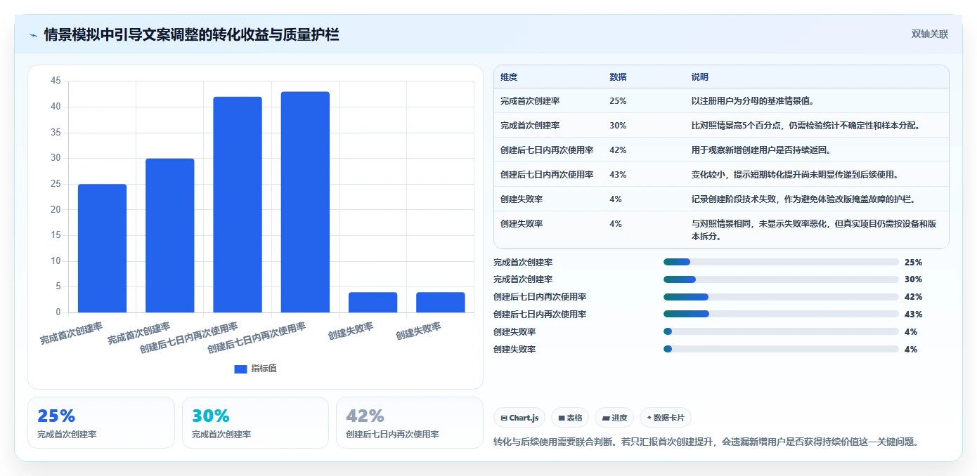The width and height of the screenshot is (977, 476).
Task: Click the 43% value in the table
Action: [618, 175]
